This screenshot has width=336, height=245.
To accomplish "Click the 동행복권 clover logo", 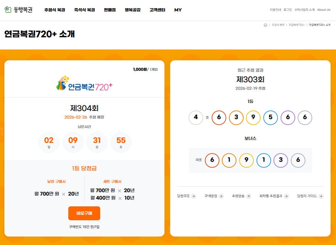I will coord(8,10).
